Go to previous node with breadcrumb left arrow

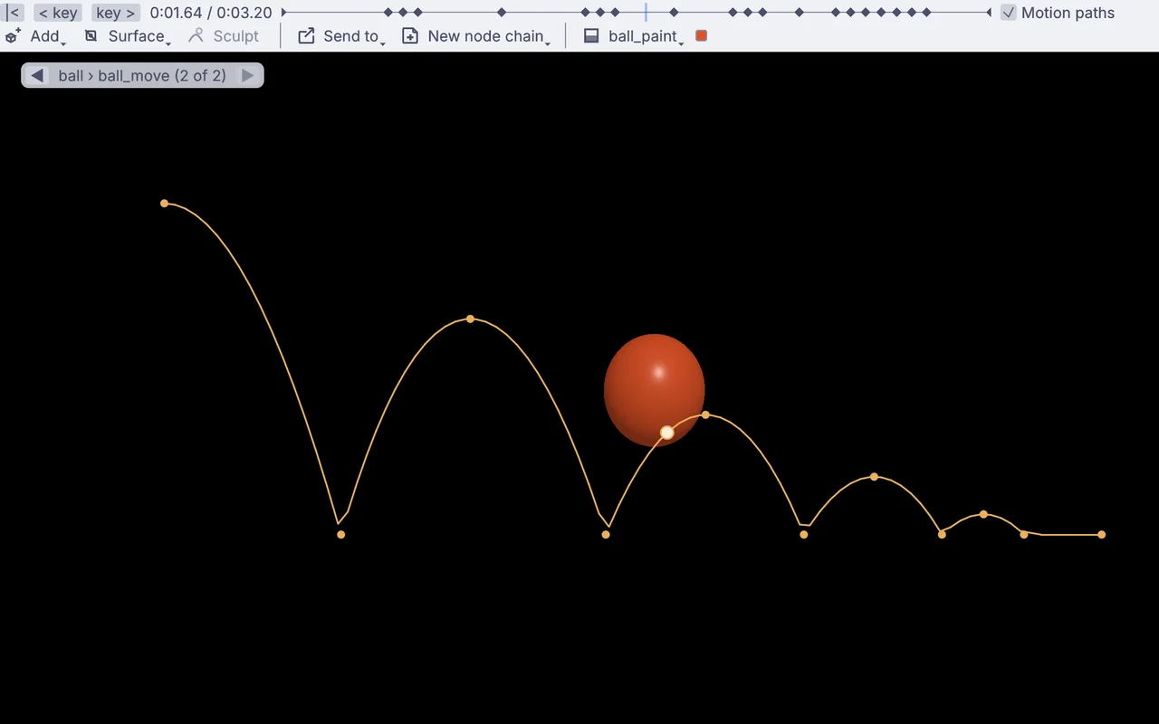pos(36,75)
